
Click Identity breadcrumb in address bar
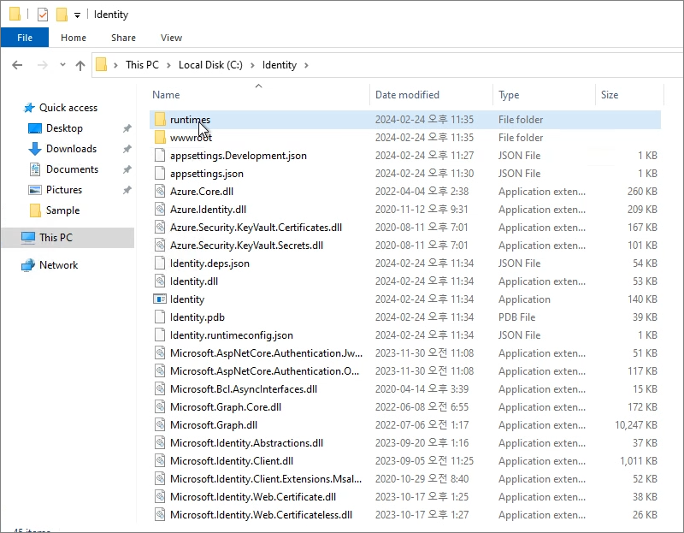[280, 65]
